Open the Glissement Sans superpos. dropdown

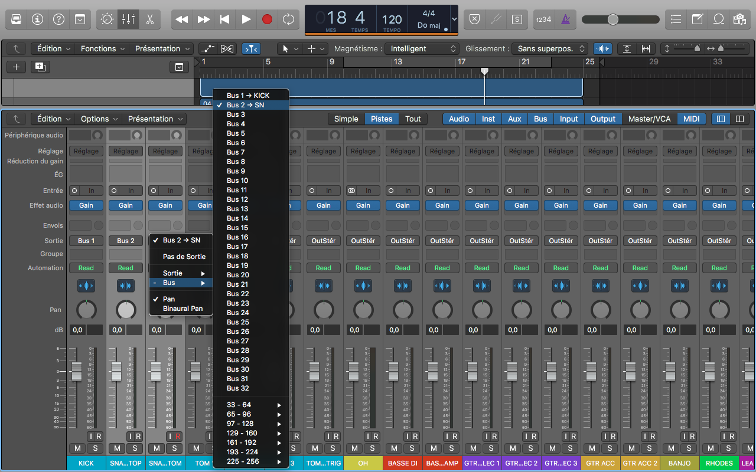[550, 49]
